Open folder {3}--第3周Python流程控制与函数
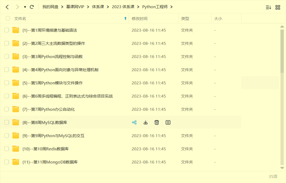 (x=53, y=57)
